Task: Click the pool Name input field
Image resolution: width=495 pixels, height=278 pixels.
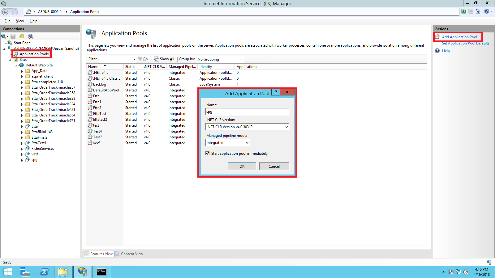Action: tap(247, 112)
